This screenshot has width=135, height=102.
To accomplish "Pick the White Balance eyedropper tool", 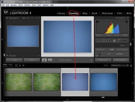I will (x=99, y=54).
